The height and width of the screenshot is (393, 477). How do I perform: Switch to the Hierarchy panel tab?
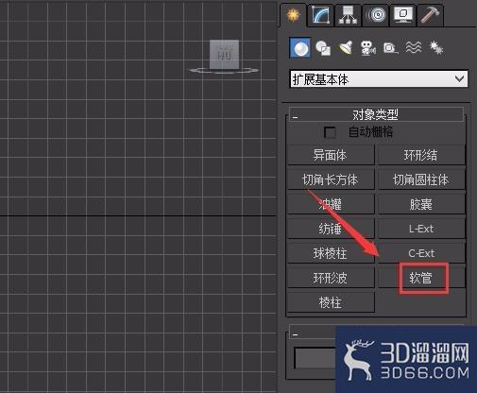(x=348, y=15)
